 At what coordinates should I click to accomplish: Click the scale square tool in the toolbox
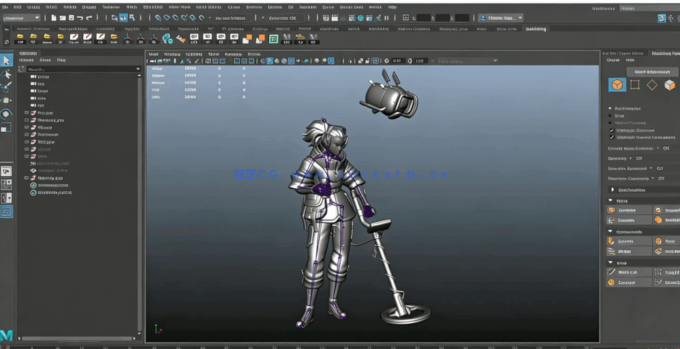pyautogui.click(x=6, y=127)
